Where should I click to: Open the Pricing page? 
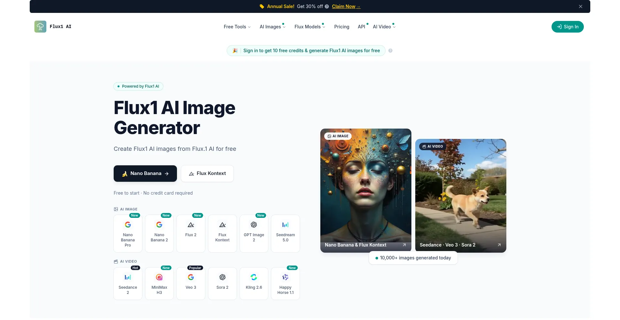pos(342,27)
